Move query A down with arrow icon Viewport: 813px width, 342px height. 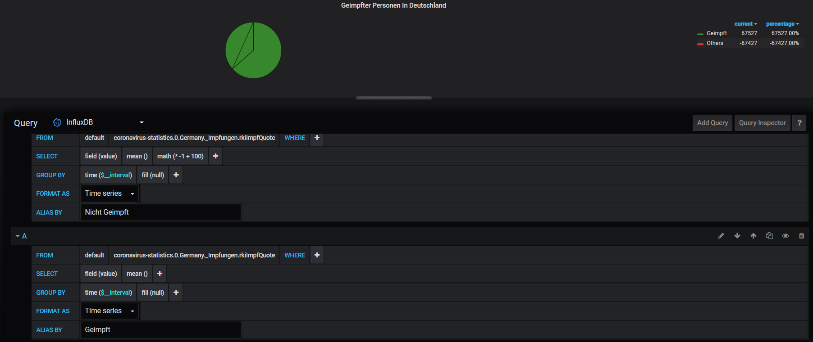[x=737, y=236]
